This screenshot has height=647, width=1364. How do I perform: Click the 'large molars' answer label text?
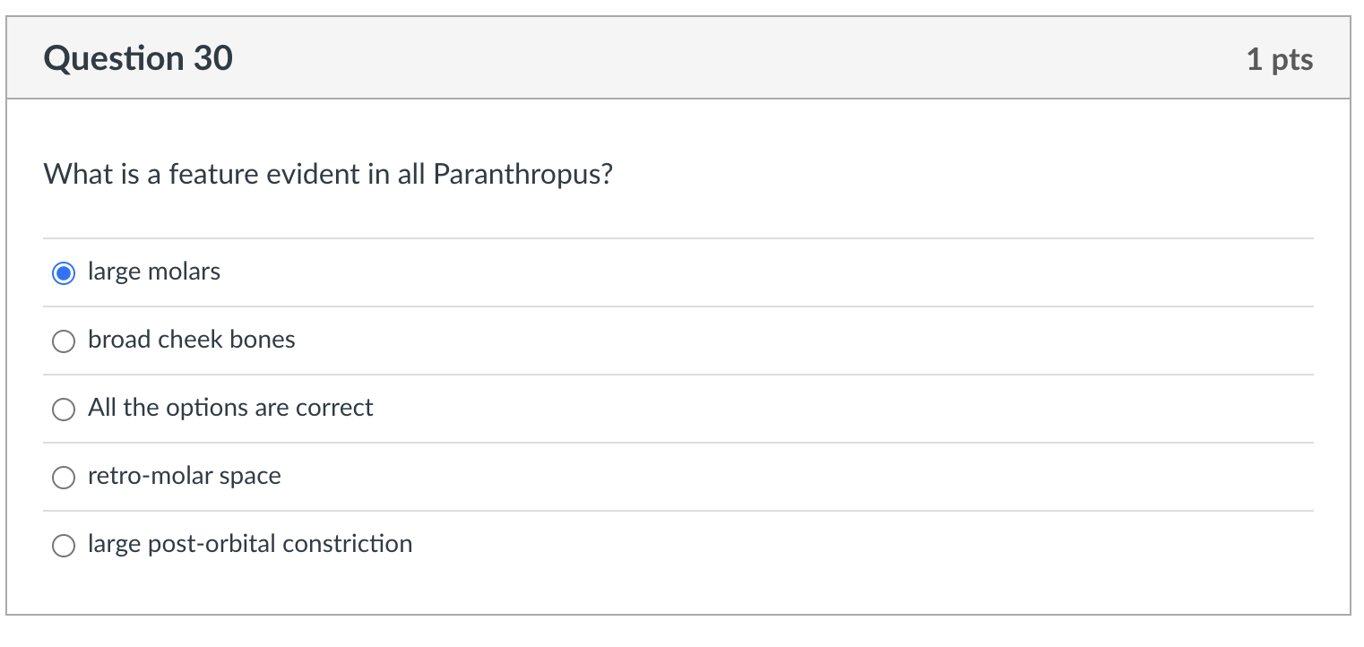(154, 272)
